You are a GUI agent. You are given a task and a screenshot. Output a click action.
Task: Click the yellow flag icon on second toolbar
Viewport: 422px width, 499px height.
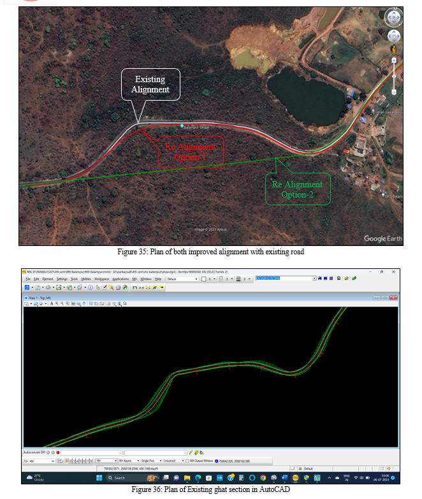[x=162, y=287]
